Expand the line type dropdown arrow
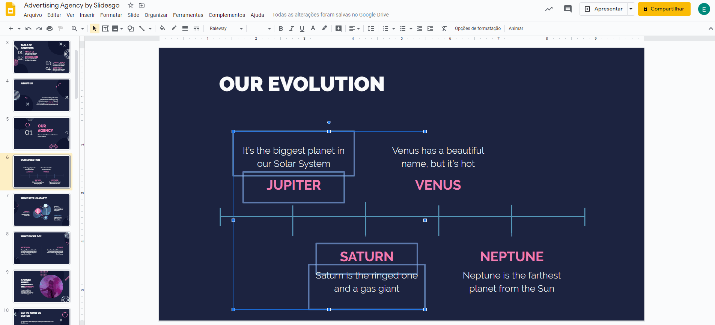Screen dimensions: 715x325 click(x=150, y=28)
